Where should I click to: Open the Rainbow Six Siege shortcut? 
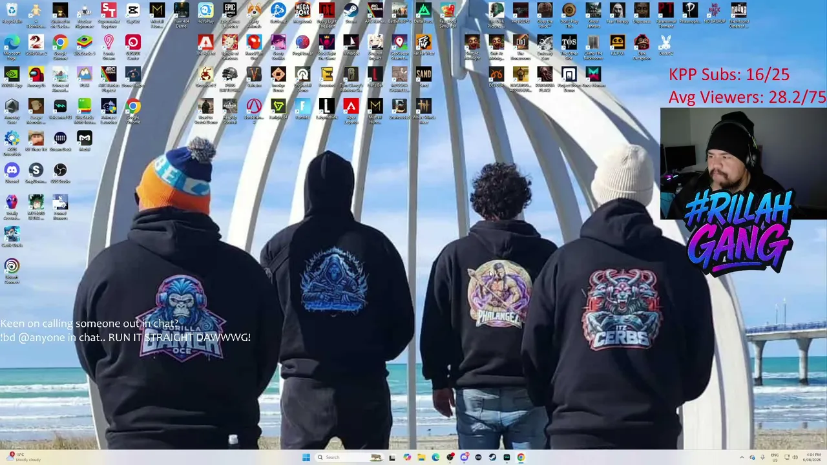(x=351, y=78)
